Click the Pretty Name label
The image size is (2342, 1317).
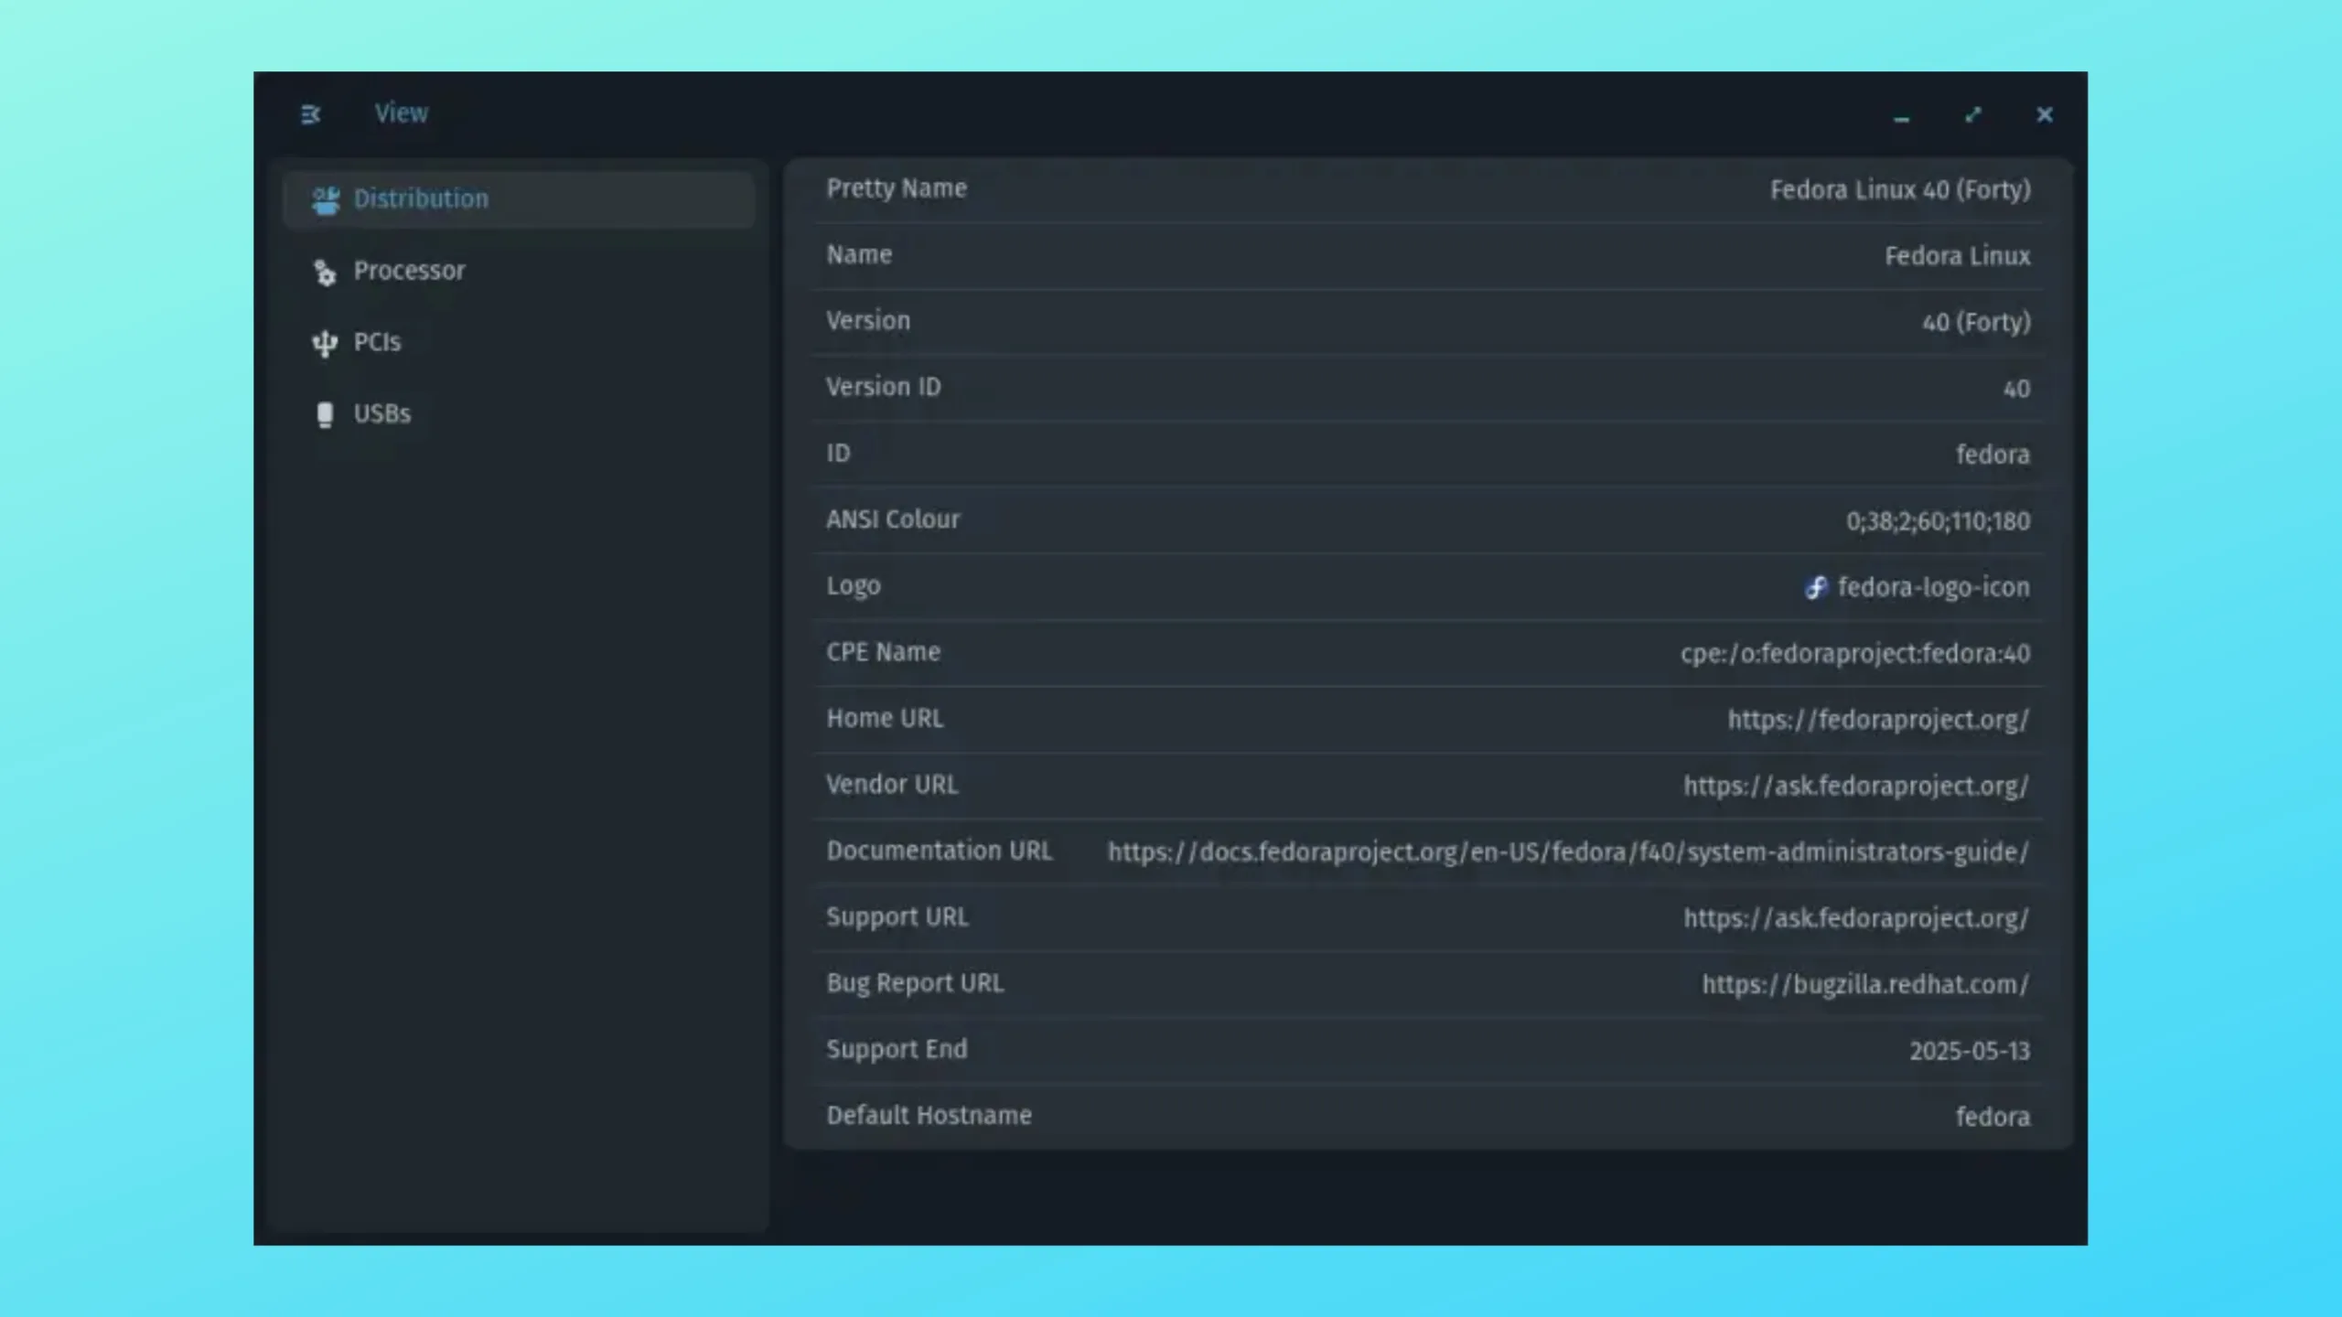click(897, 188)
